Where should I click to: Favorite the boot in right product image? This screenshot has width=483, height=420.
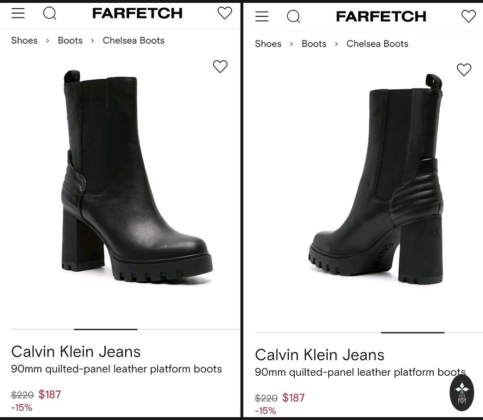click(464, 69)
